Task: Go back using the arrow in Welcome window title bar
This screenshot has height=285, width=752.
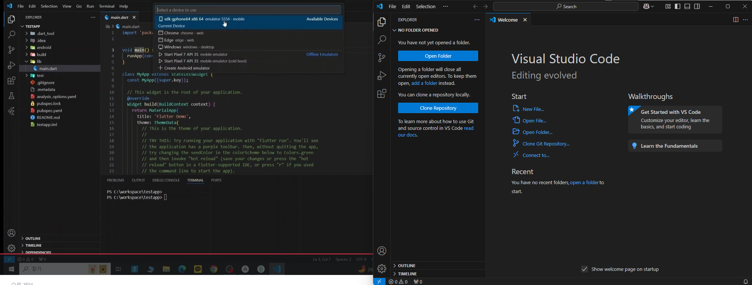Action: click(475, 7)
